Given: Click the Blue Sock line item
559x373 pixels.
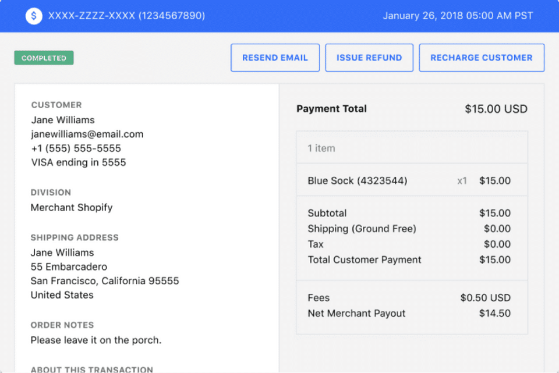Looking at the screenshot, I should click(x=357, y=180).
